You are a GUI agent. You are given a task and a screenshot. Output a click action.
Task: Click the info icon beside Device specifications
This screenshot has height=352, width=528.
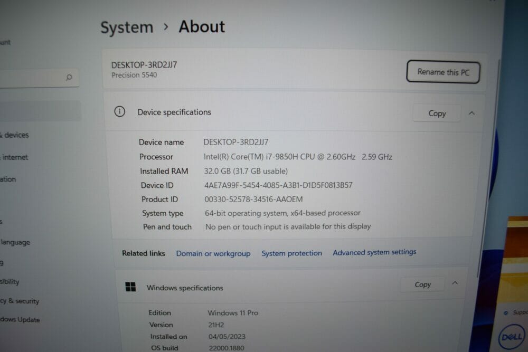click(119, 111)
